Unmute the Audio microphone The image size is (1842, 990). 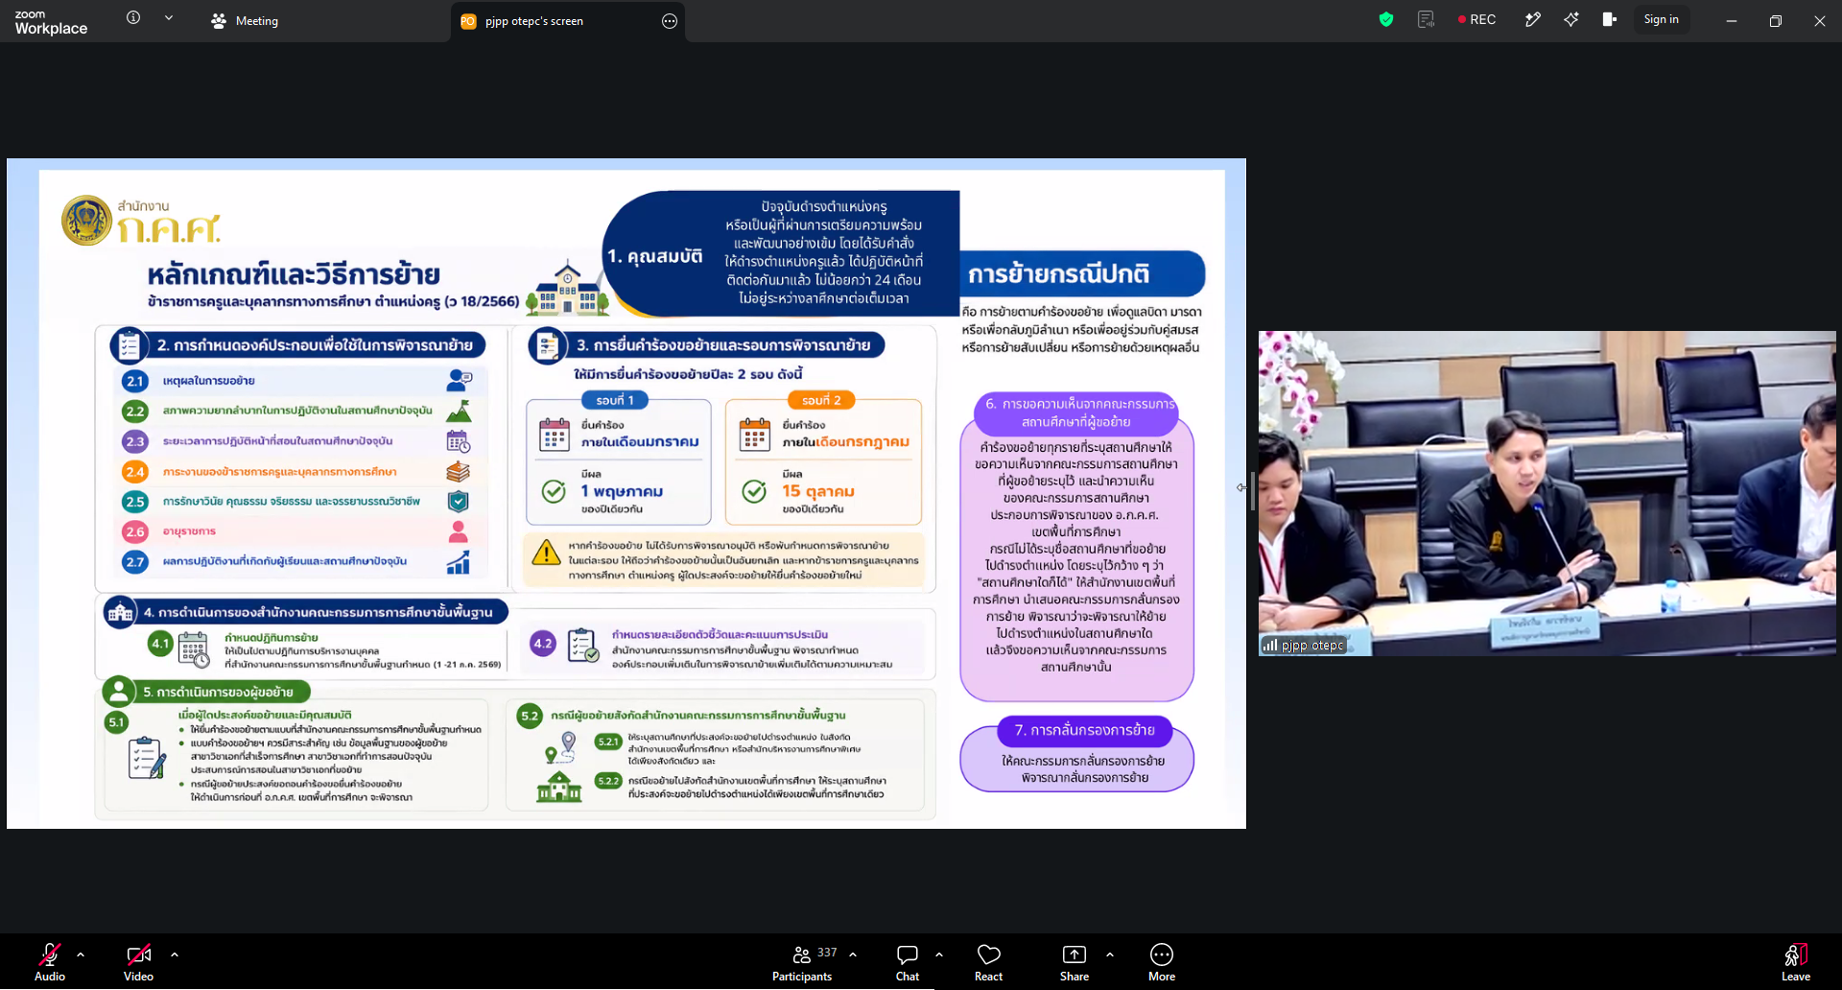pyautogui.click(x=50, y=963)
